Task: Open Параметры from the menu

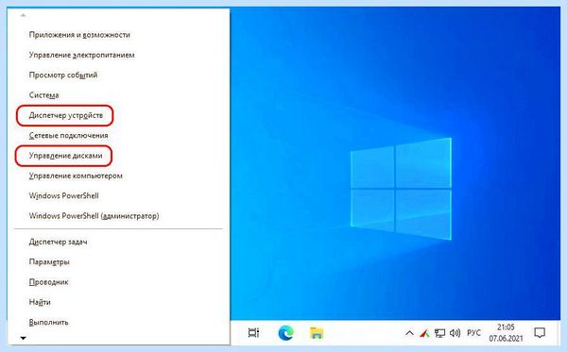Action: point(49,262)
